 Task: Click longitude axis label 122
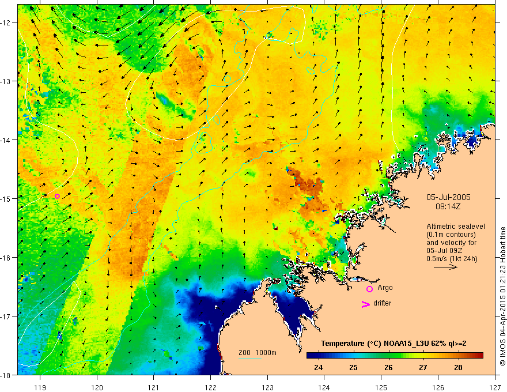[210, 387]
